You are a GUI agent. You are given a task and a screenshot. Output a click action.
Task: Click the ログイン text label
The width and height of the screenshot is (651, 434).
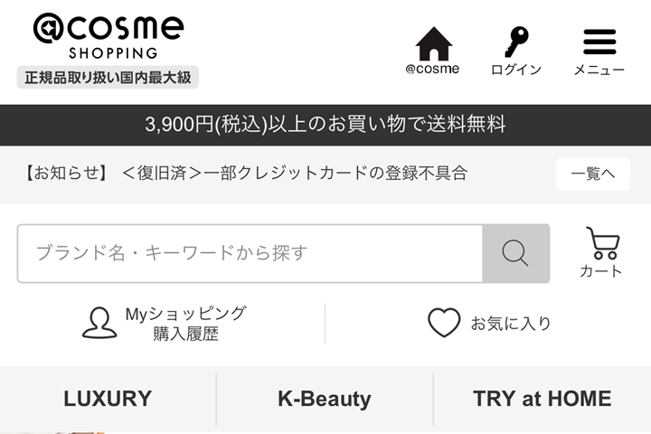click(516, 70)
